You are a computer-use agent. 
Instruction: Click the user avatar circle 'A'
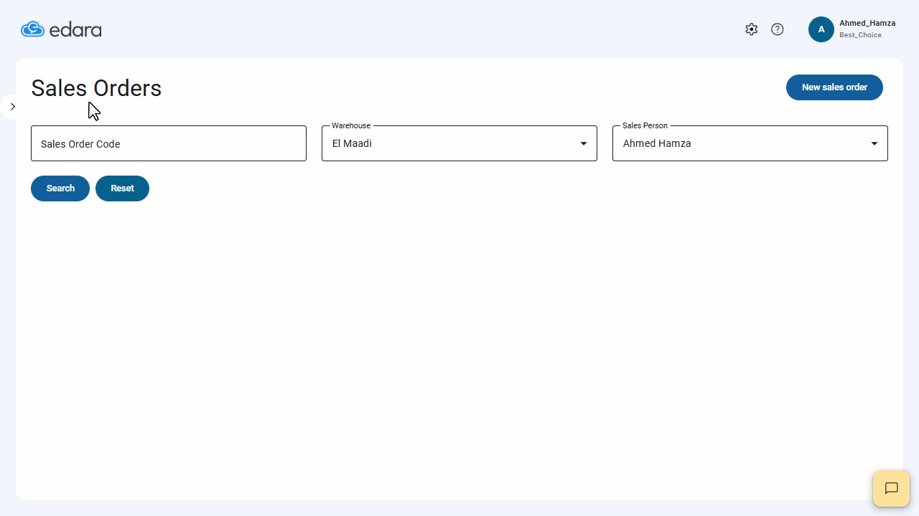821,29
